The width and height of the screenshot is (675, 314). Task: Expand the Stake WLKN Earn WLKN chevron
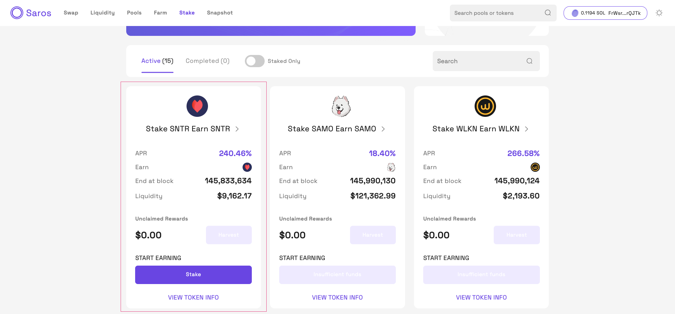526,129
